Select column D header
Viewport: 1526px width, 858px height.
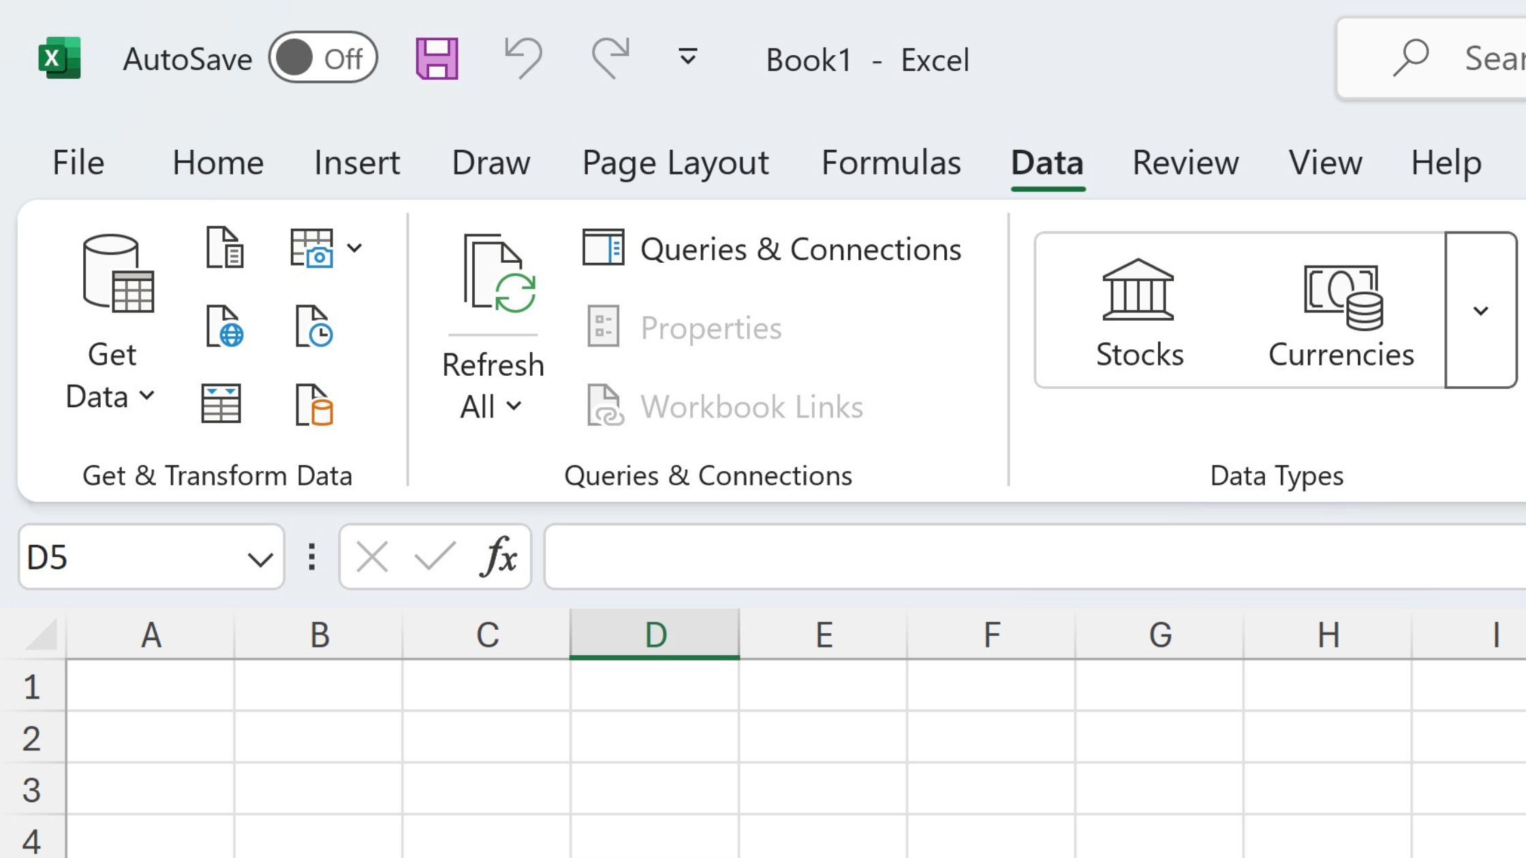coord(655,635)
